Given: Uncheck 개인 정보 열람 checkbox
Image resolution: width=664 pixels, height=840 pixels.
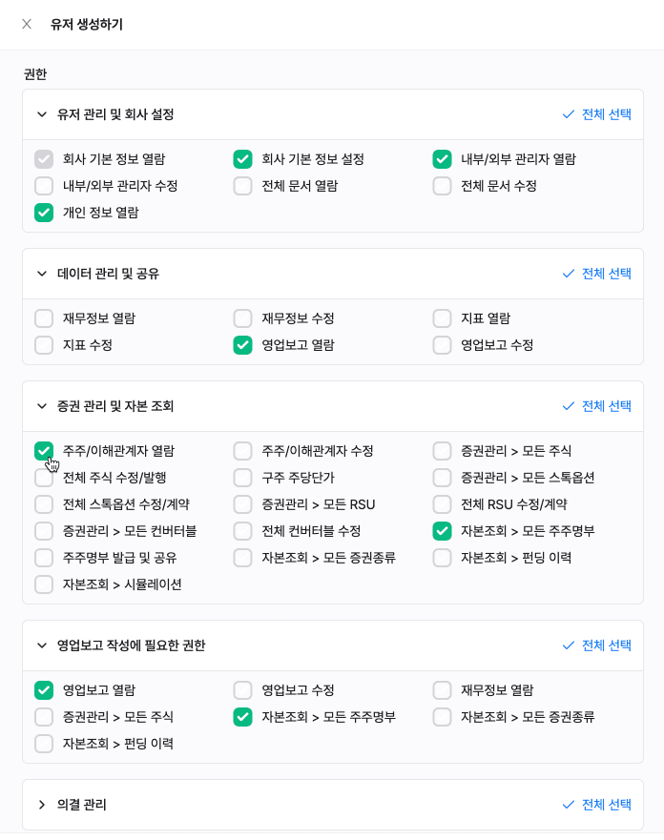Looking at the screenshot, I should pyautogui.click(x=44, y=213).
